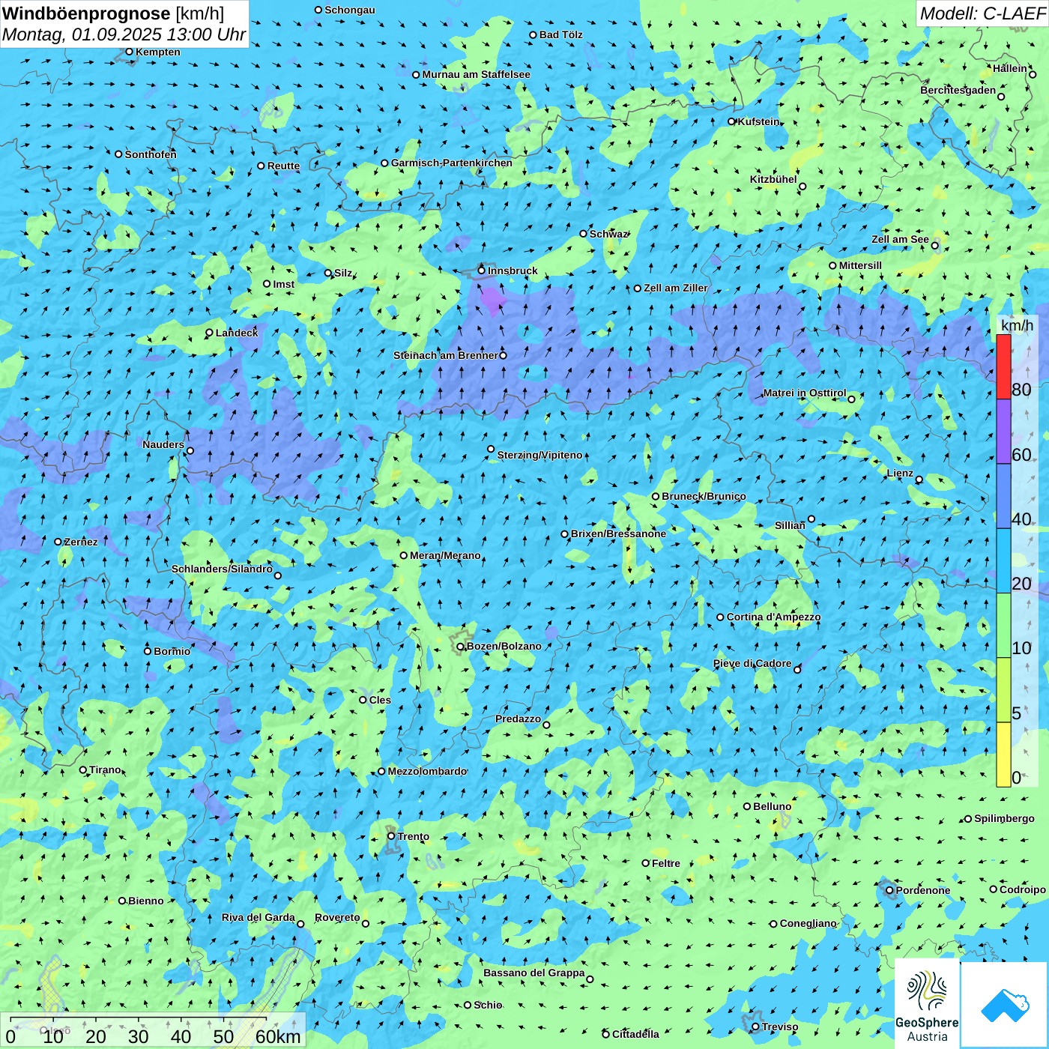The image size is (1049, 1049).
Task: Click the Bienno label
Action: pyautogui.click(x=145, y=901)
